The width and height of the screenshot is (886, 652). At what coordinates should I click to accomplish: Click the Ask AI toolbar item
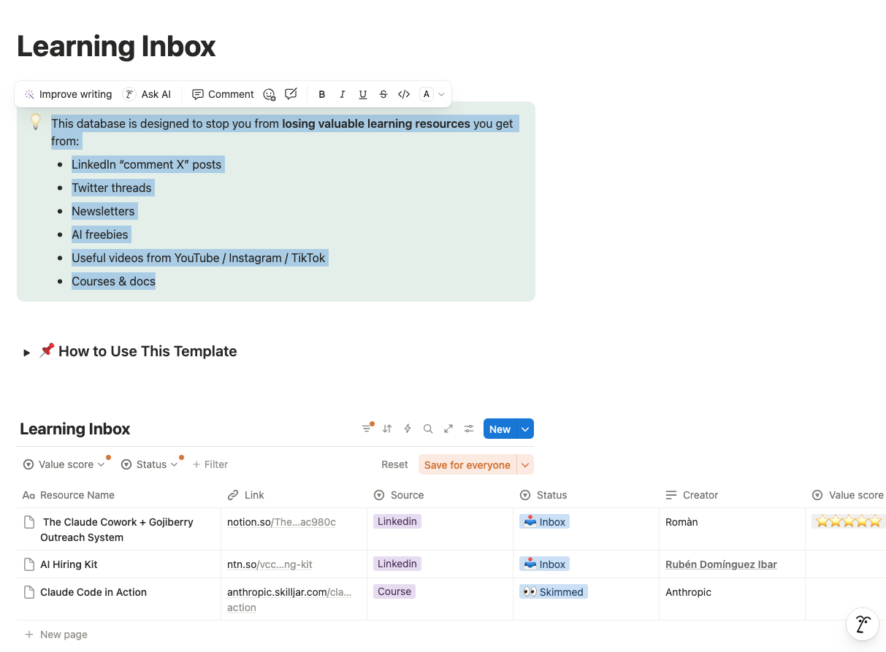148,94
